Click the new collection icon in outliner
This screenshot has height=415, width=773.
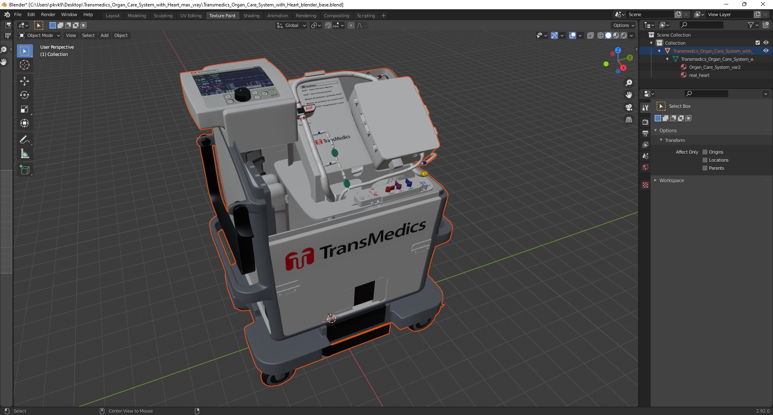click(765, 25)
